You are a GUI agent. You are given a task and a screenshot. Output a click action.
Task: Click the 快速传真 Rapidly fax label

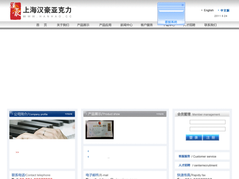point(191,175)
